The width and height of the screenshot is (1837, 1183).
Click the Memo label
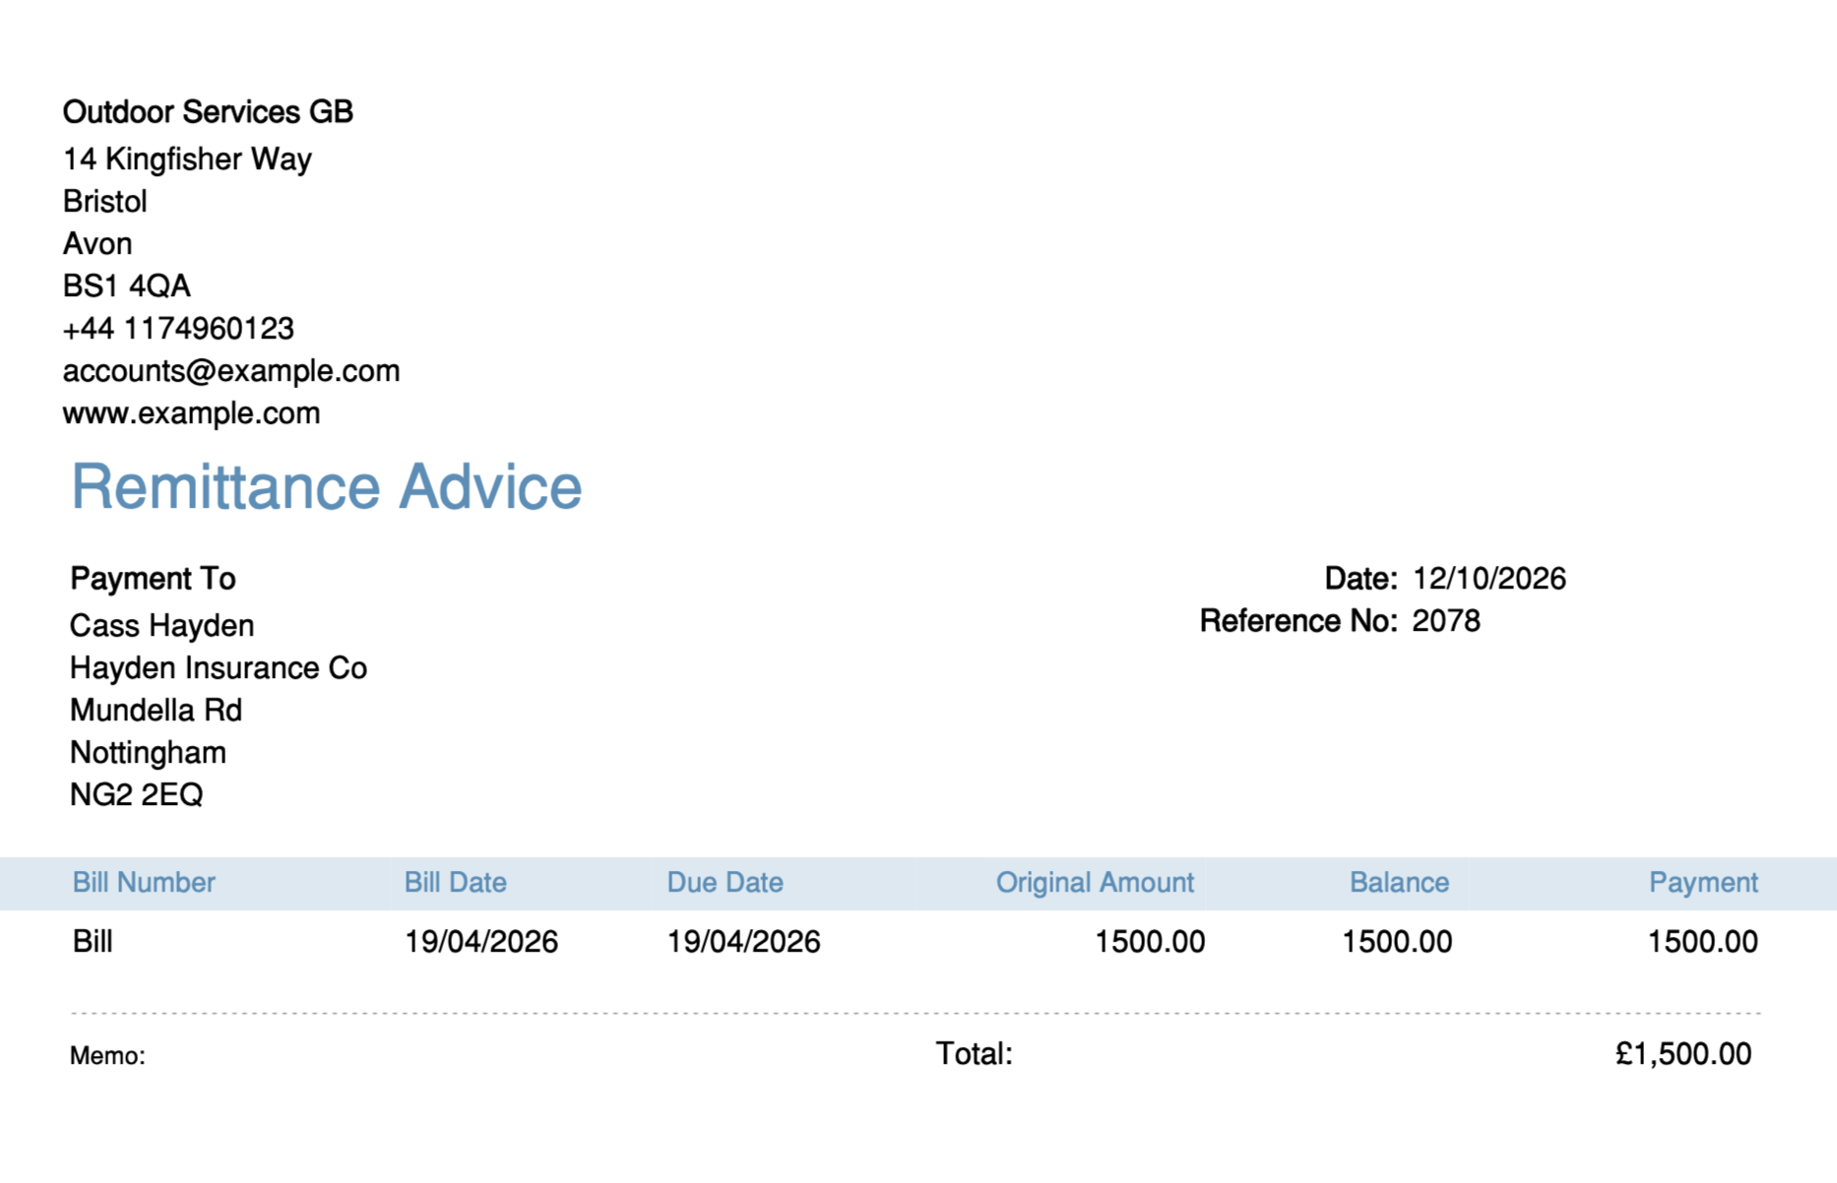(107, 1056)
